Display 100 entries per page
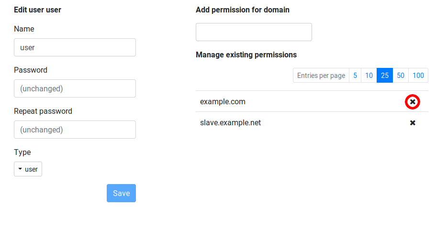 tap(418, 76)
